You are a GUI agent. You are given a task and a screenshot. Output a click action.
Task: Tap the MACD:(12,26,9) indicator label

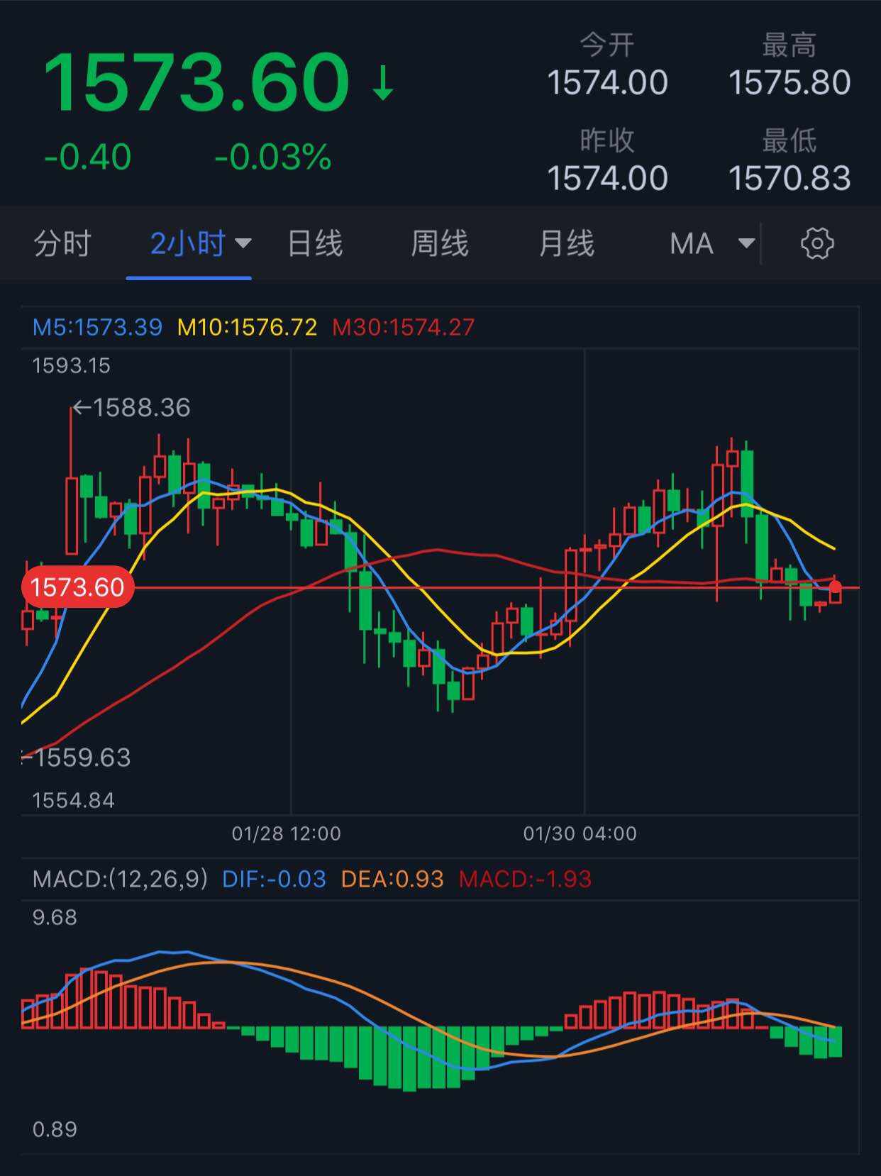click(121, 879)
